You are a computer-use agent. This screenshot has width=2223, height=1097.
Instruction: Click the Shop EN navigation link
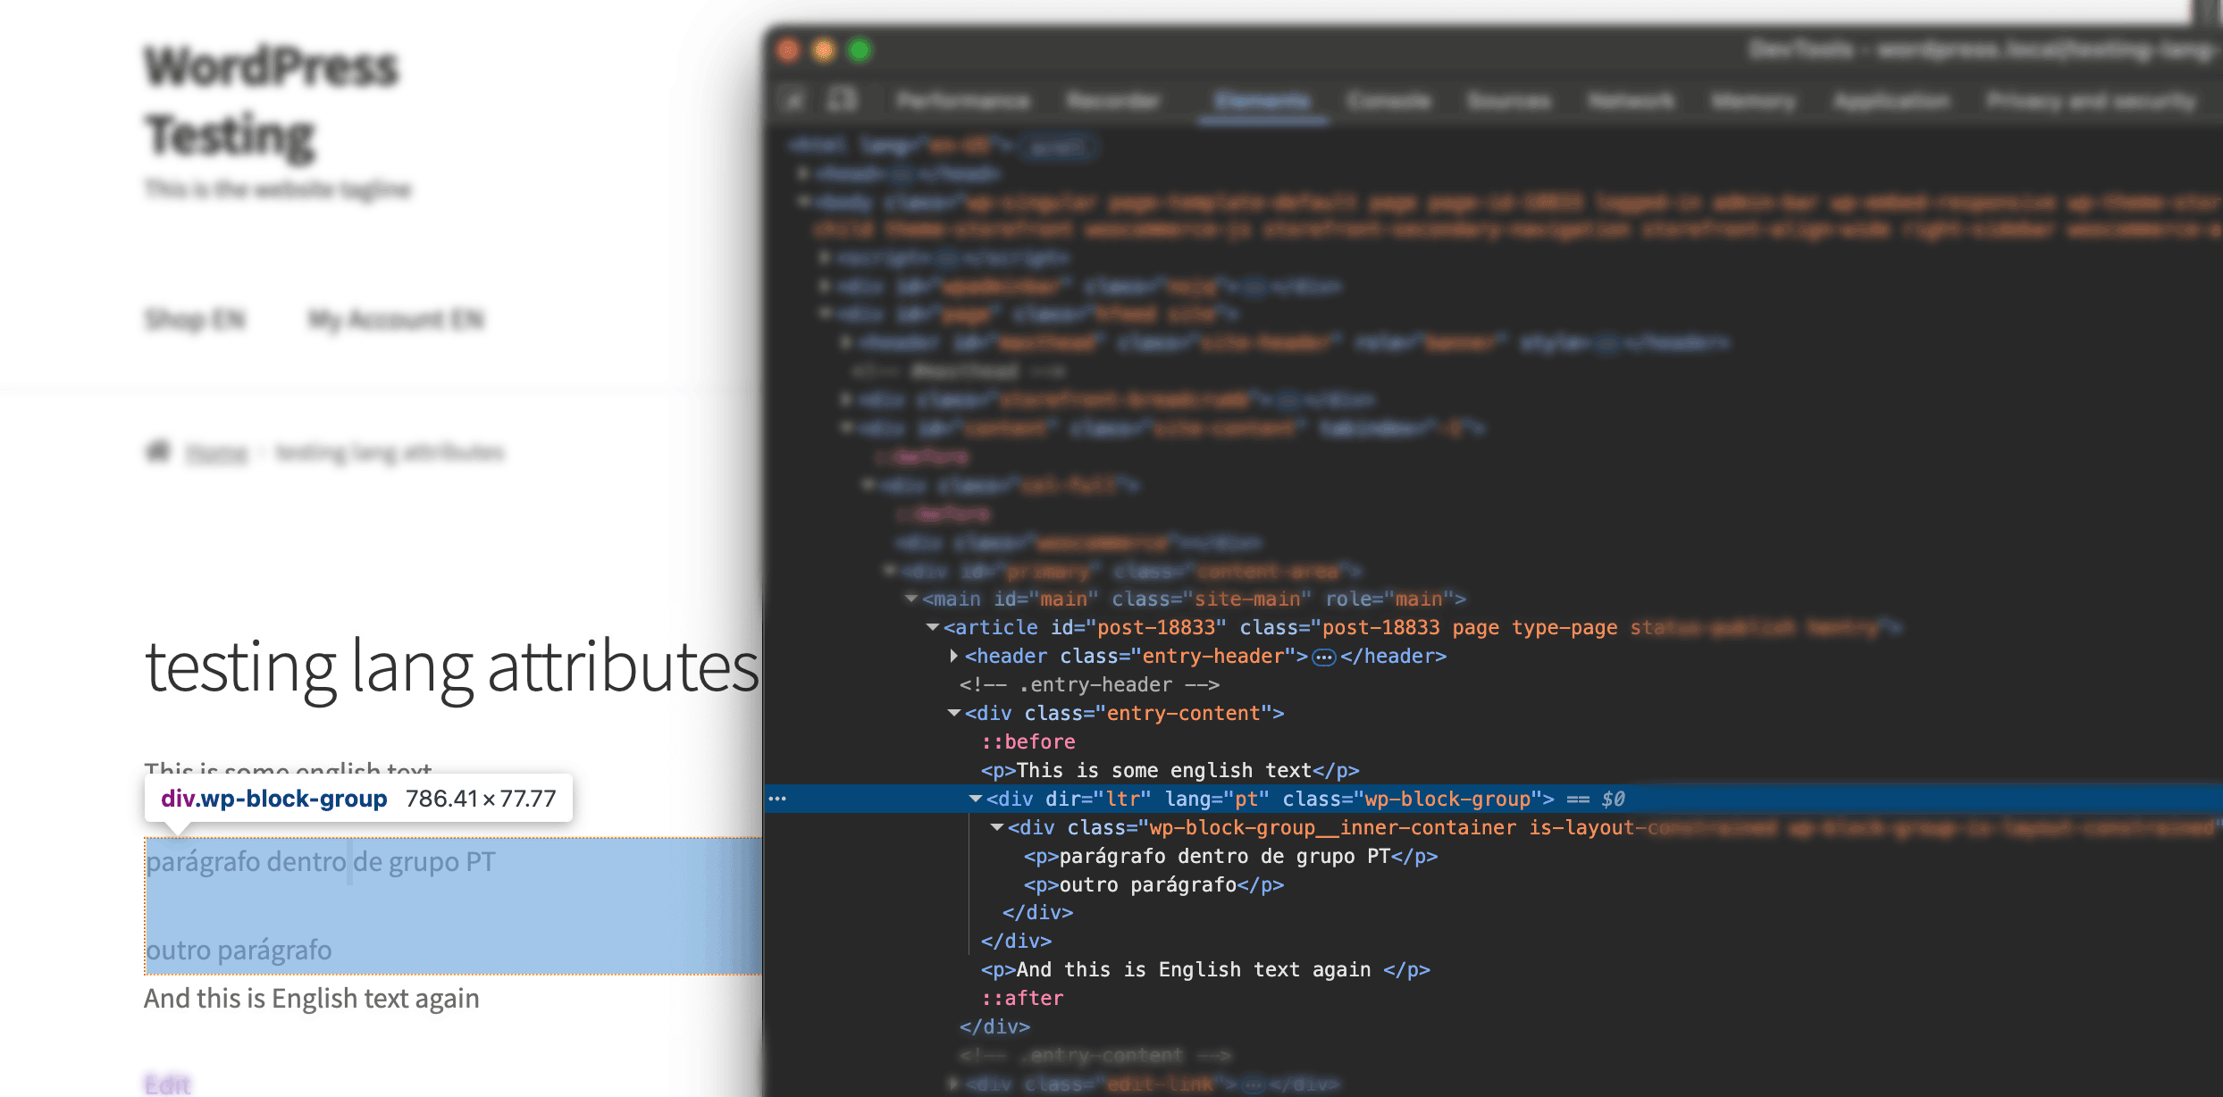pos(195,319)
